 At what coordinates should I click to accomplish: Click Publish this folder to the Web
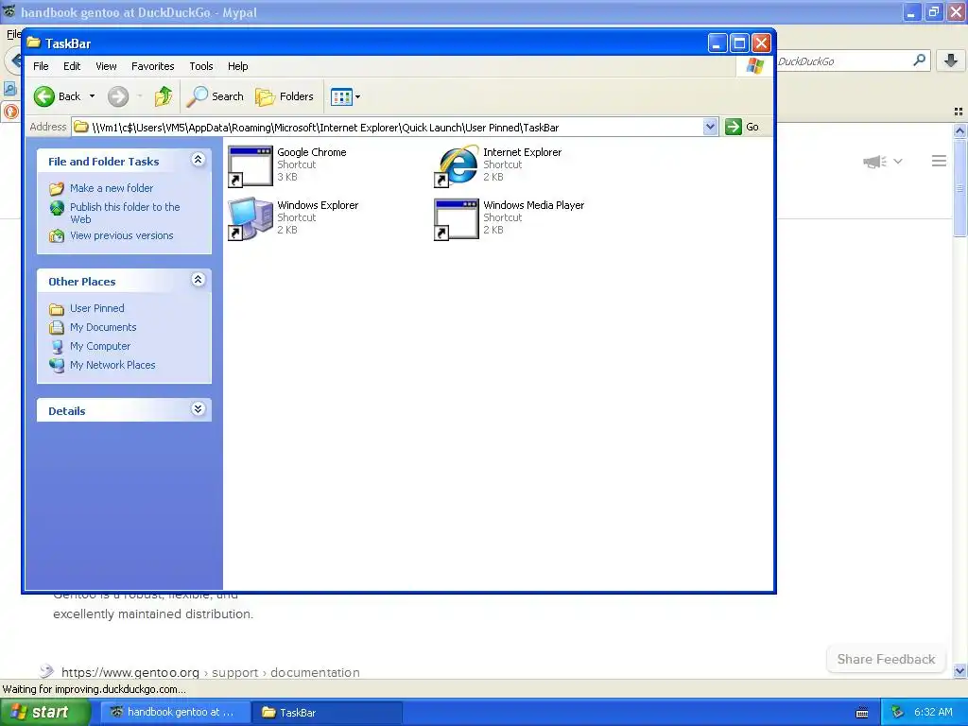pyautogui.click(x=125, y=213)
